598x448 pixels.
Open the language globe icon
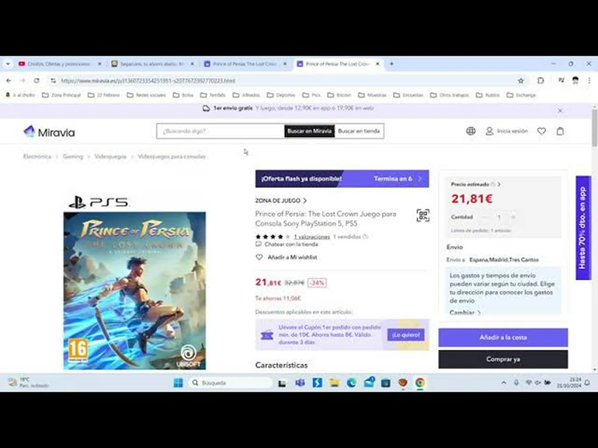471,131
